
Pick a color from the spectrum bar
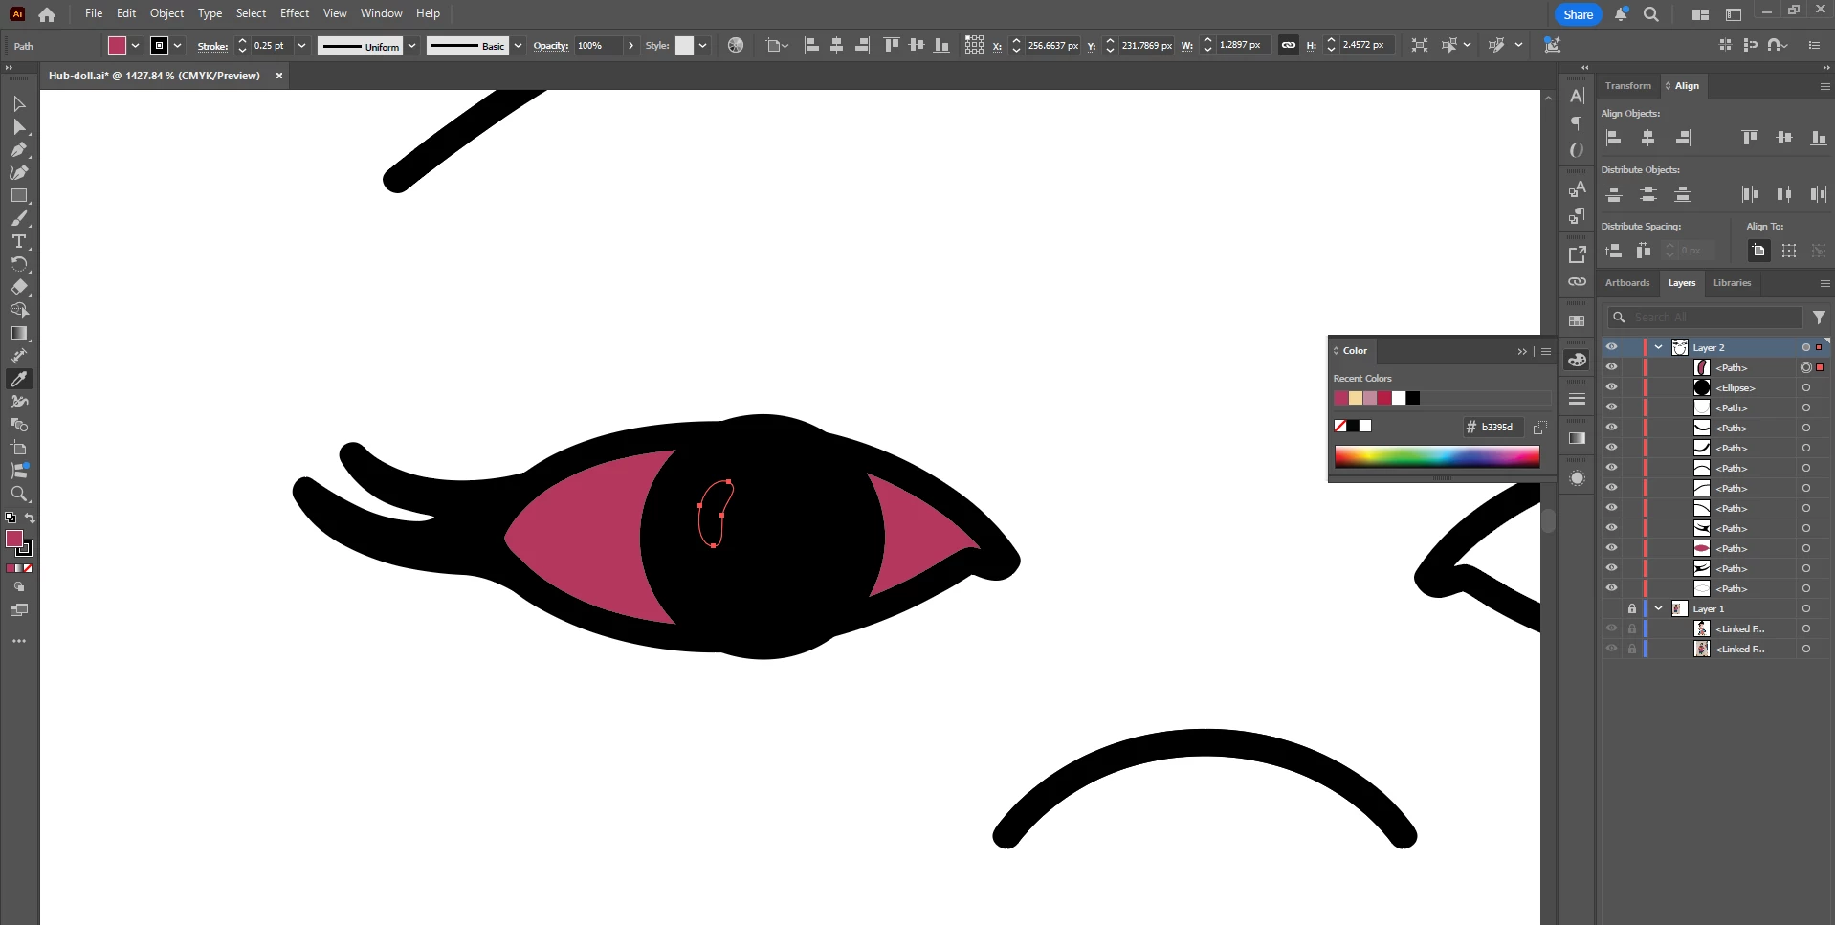[x=1437, y=456]
